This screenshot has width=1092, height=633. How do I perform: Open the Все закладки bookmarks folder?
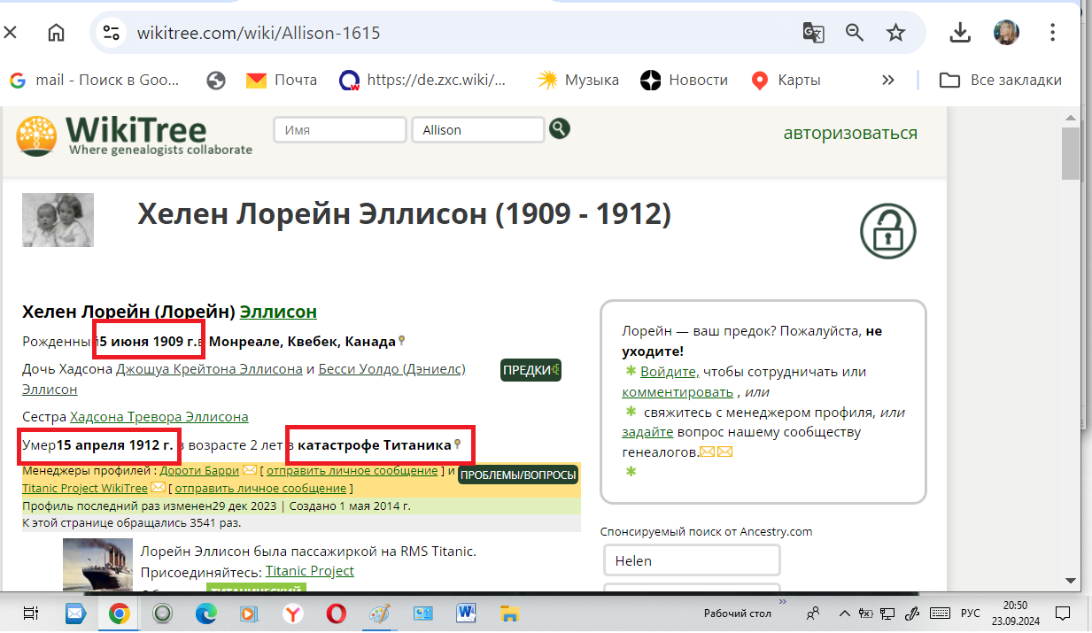(1000, 80)
